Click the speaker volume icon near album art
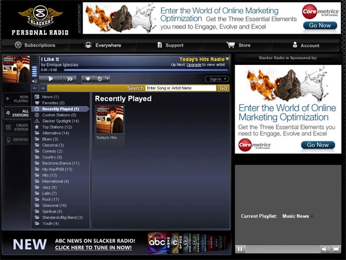 (34, 81)
